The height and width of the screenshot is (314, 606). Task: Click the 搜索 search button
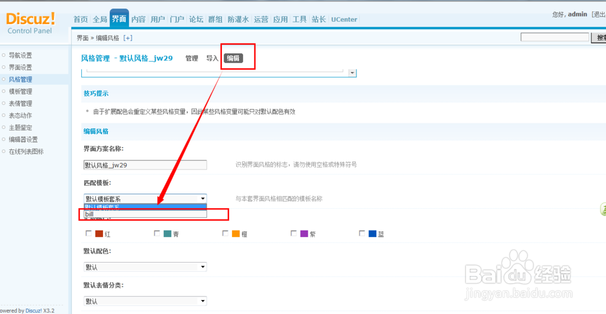[599, 38]
